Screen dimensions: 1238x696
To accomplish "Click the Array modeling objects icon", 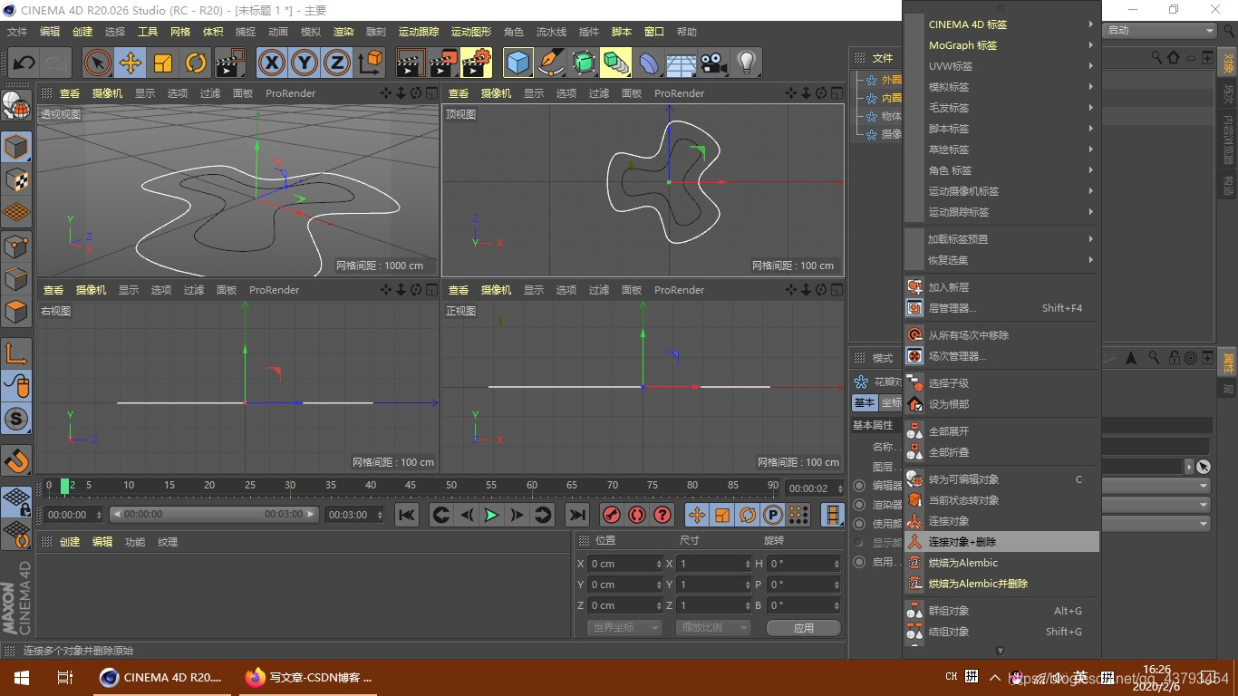I will click(615, 63).
